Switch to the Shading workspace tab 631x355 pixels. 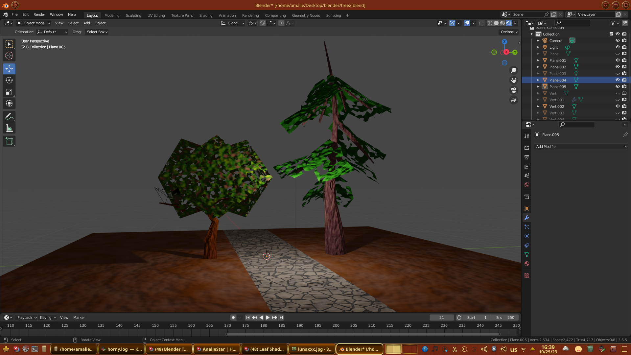tap(206, 15)
